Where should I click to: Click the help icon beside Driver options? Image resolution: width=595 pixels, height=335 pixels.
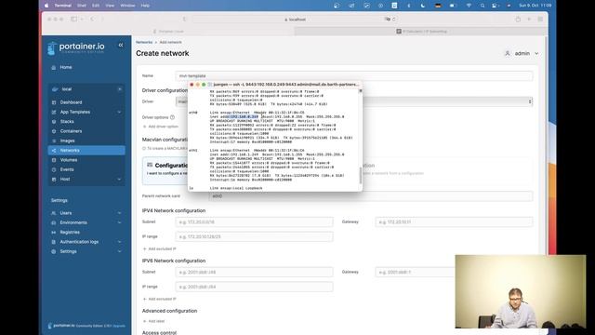click(172, 117)
